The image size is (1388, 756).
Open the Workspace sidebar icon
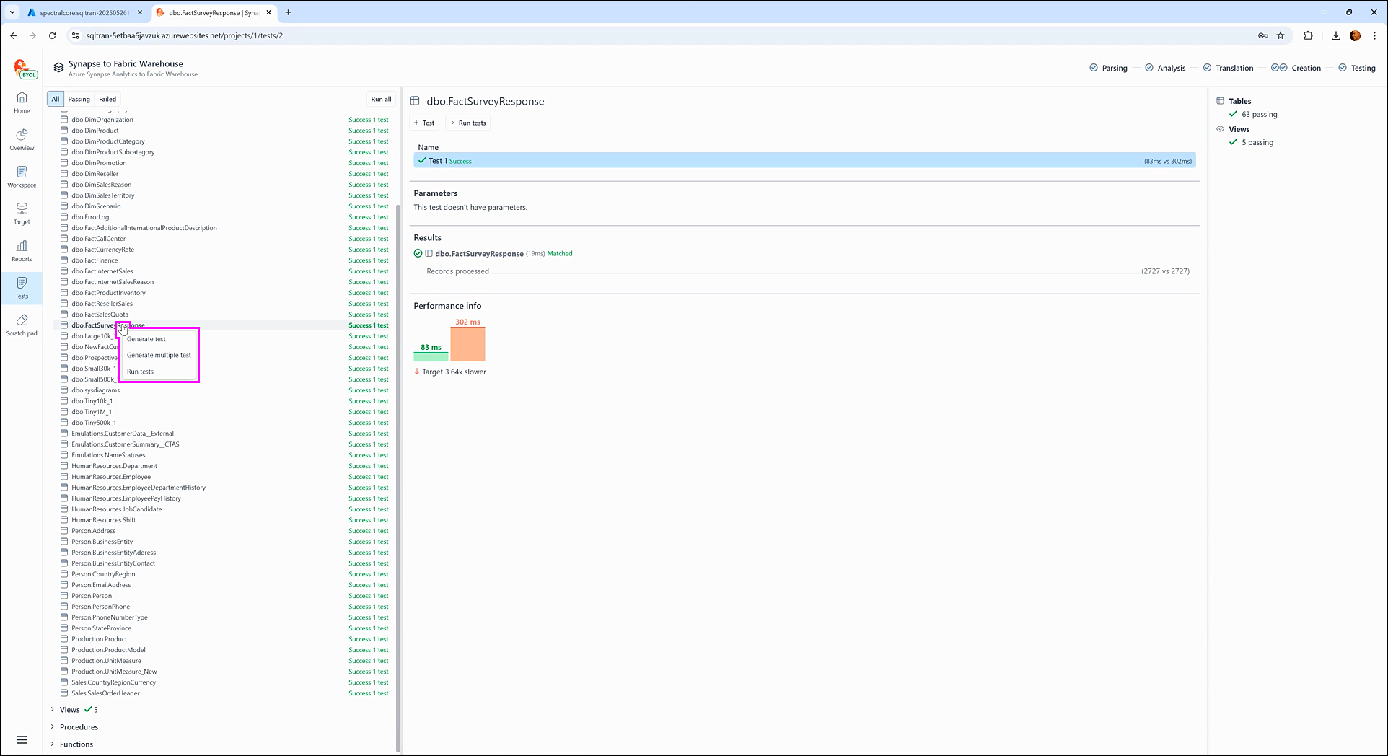click(22, 177)
